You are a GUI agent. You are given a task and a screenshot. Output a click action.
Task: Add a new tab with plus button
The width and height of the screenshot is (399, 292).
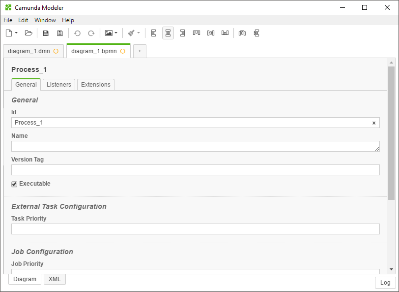[x=140, y=51]
